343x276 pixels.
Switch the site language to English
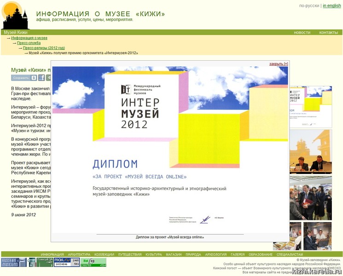[x=331, y=6]
